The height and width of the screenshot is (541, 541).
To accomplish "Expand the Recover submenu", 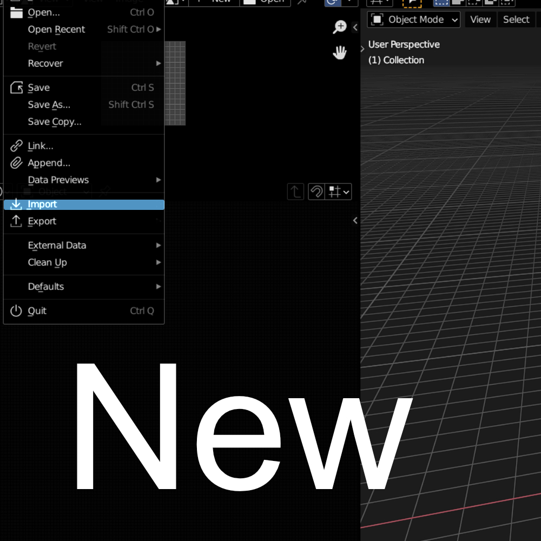I will pos(84,63).
